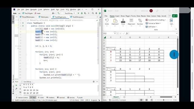
Task: Open run configuration dropdown TwoDArray
Action: [x=69, y=13]
